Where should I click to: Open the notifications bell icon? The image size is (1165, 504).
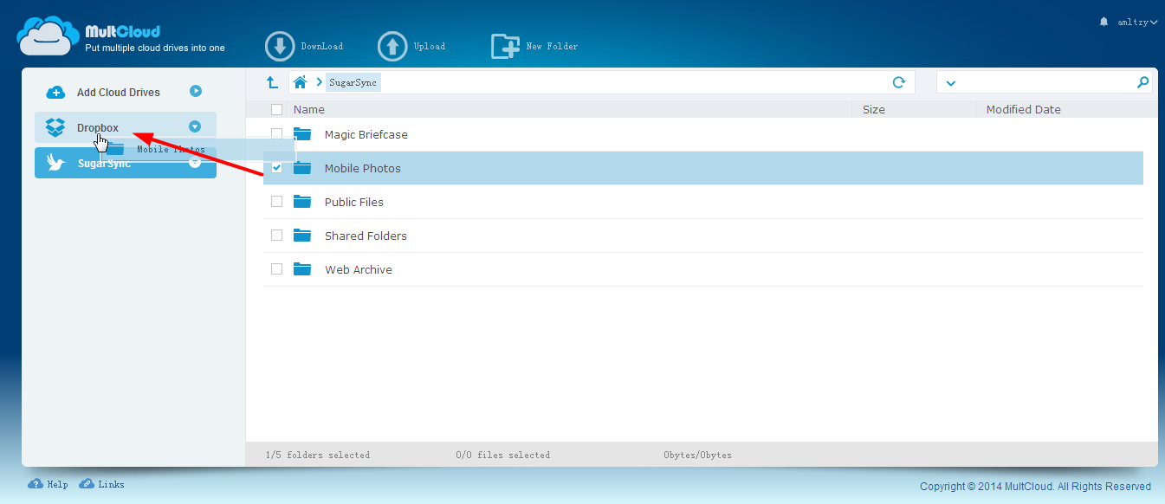pos(1104,22)
